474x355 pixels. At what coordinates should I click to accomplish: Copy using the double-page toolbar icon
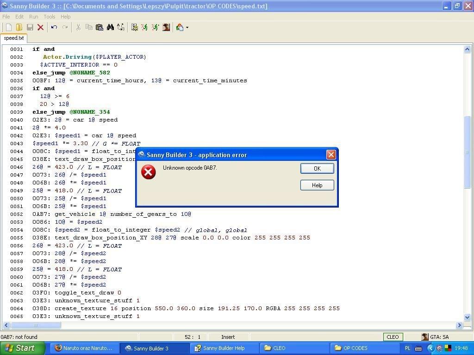click(89, 27)
